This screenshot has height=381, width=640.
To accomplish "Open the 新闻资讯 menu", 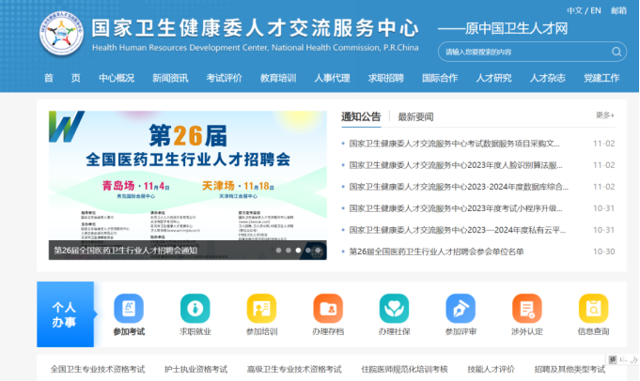I will pyautogui.click(x=170, y=78).
